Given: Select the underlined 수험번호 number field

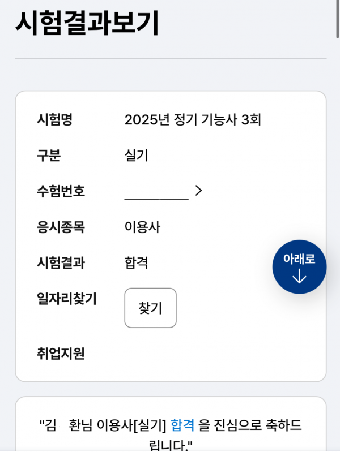Looking at the screenshot, I should (x=156, y=192).
